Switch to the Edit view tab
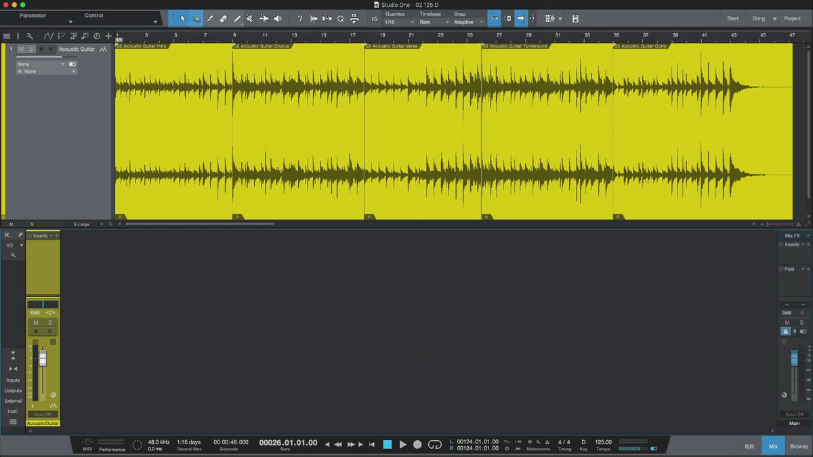 pyautogui.click(x=749, y=446)
